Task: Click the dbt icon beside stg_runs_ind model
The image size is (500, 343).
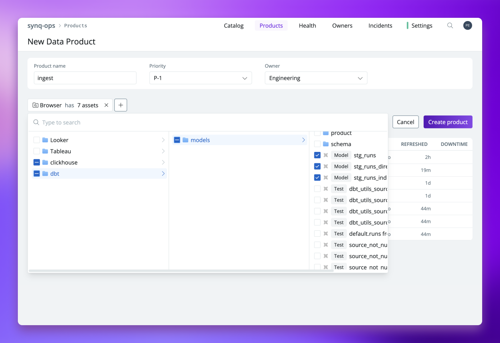Action: [326, 178]
